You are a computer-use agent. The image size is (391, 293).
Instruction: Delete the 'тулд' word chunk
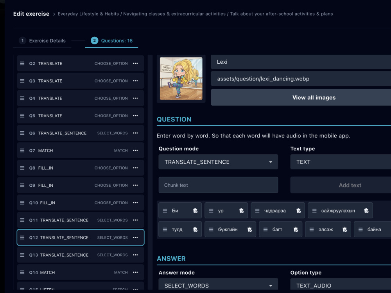coord(195,229)
